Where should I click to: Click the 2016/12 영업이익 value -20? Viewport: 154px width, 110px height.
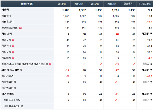[117, 34]
